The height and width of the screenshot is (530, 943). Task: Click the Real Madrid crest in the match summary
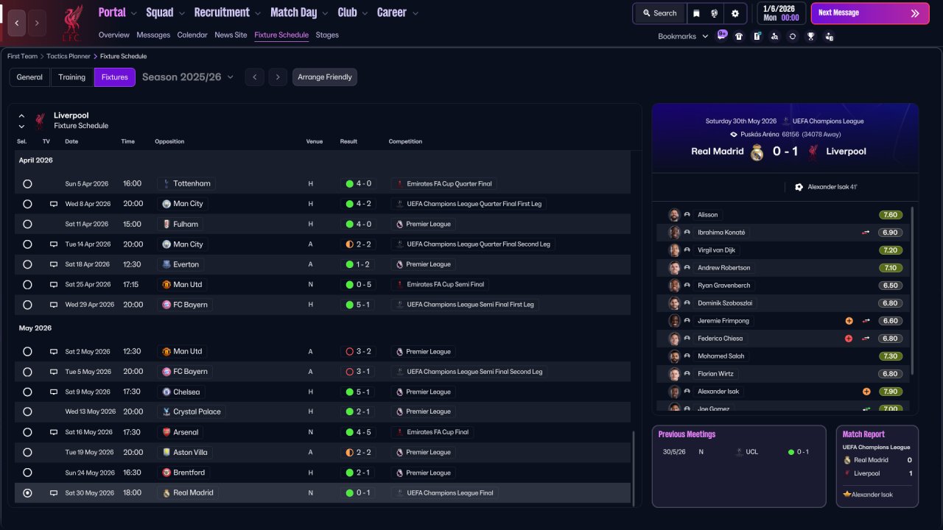[x=757, y=152]
